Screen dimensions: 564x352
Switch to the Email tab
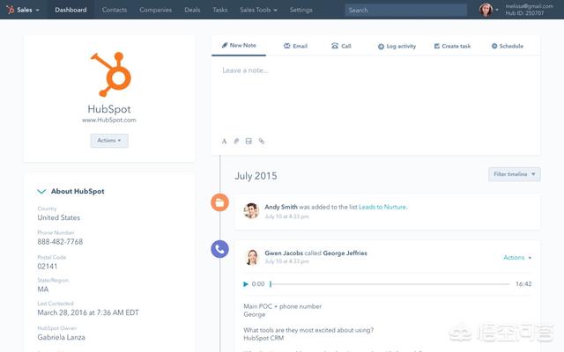[x=296, y=46]
